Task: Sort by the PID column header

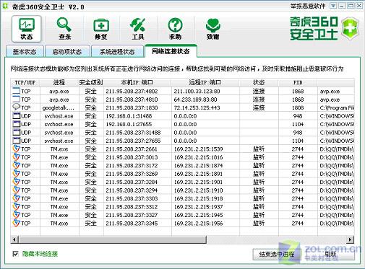Action: pyautogui.click(x=298, y=82)
